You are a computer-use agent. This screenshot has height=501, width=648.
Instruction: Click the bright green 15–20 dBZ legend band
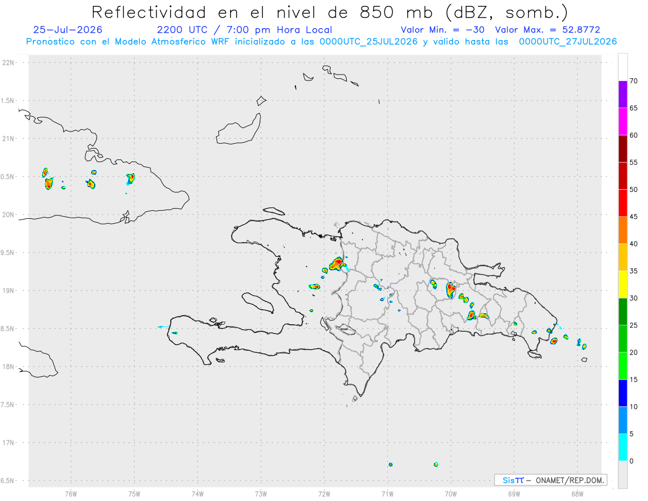(623, 366)
